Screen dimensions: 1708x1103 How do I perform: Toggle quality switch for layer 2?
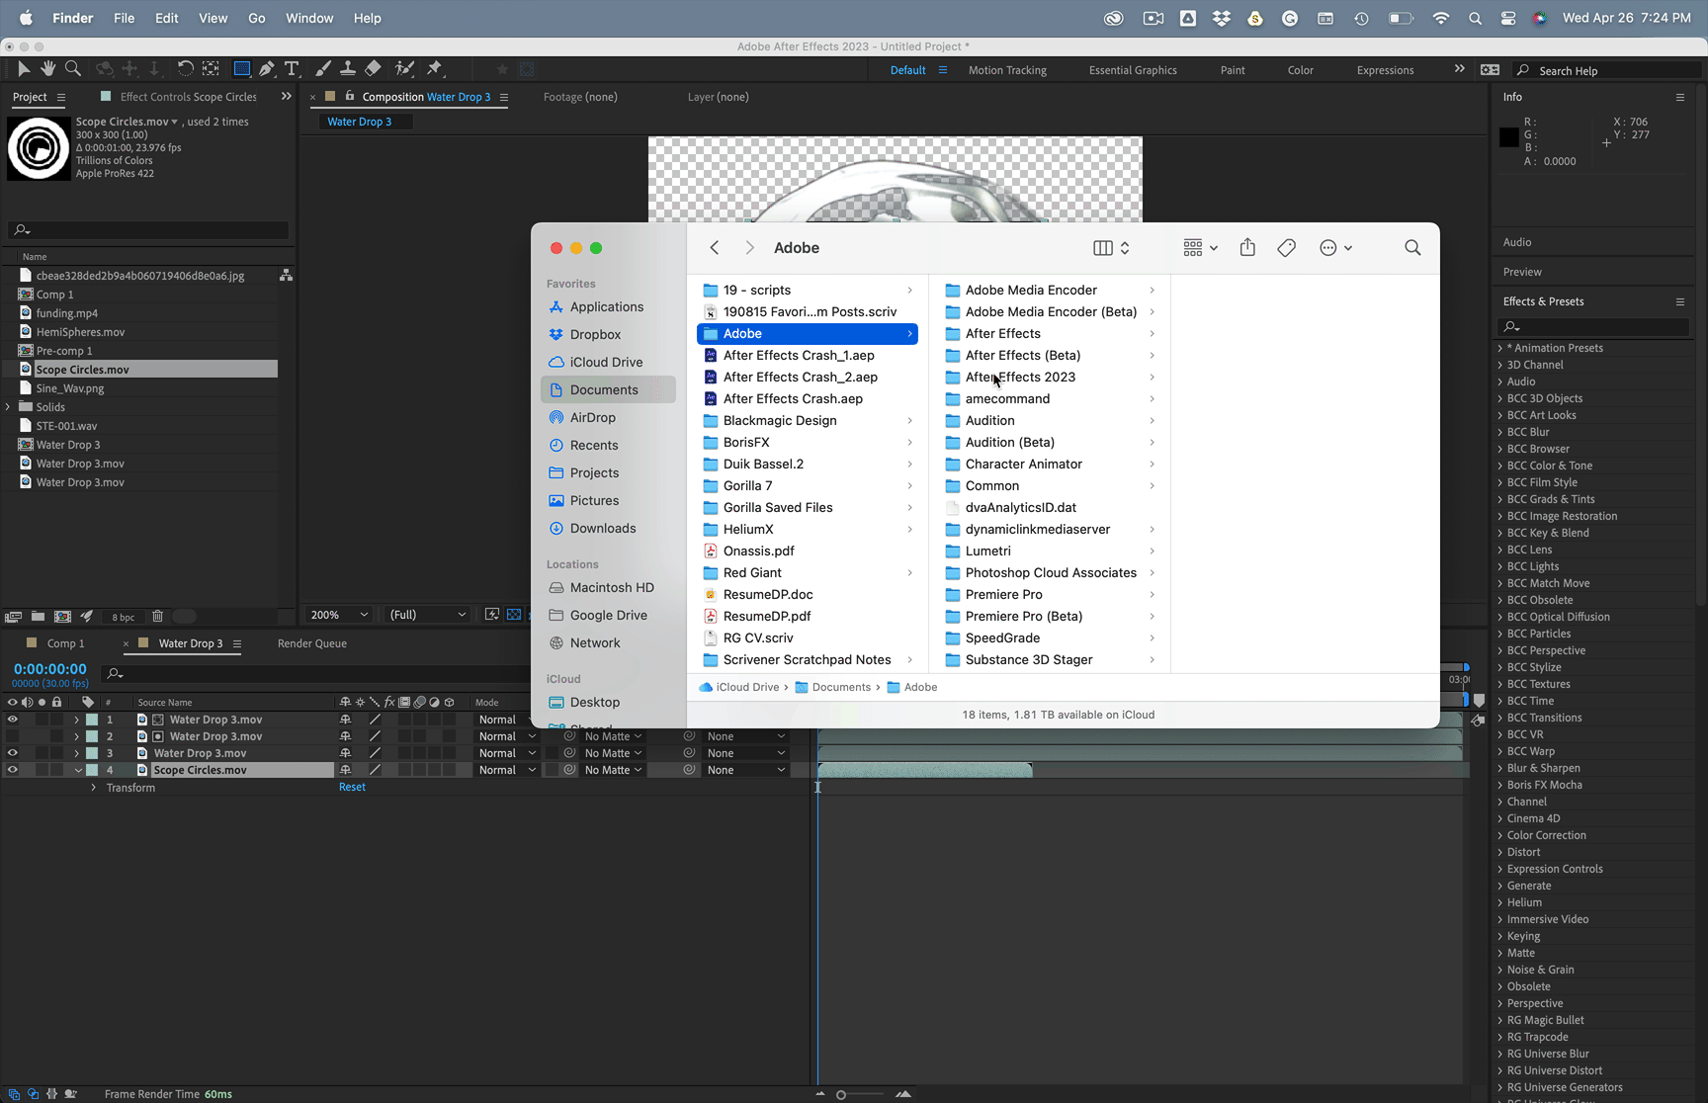tap(375, 736)
